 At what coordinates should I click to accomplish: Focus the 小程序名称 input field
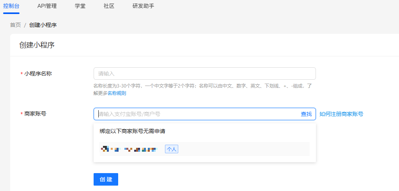(204, 74)
